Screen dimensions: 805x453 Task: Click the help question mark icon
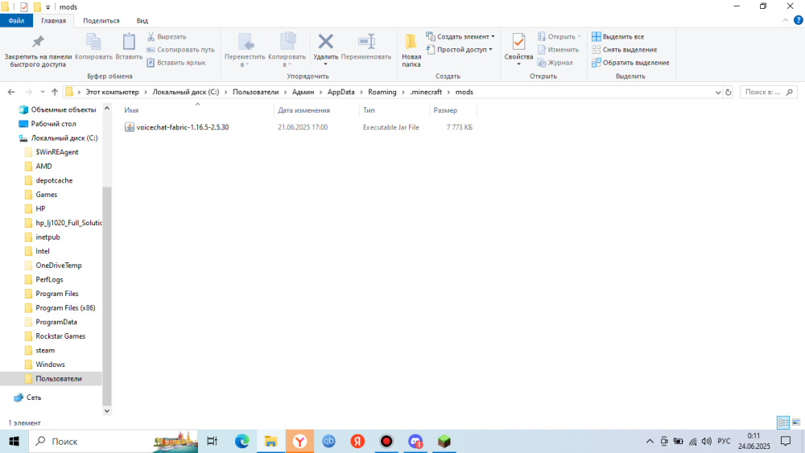[799, 21]
